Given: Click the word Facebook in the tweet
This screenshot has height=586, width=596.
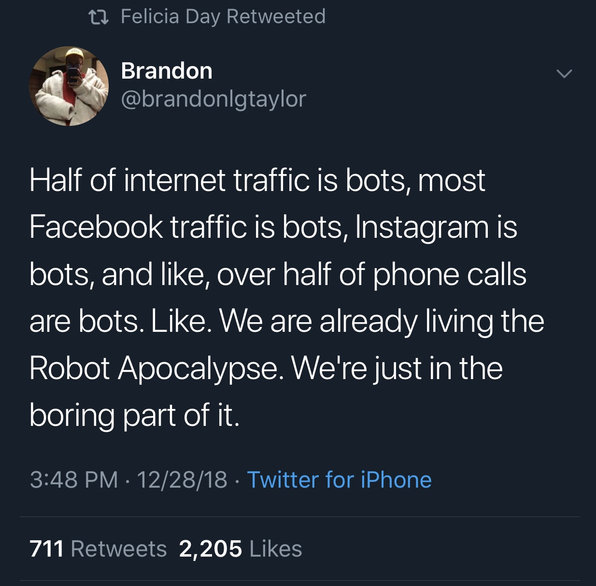Looking at the screenshot, I should point(96,227).
